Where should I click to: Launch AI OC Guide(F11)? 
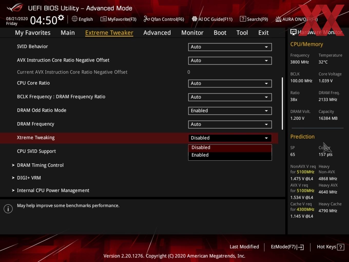212,19
